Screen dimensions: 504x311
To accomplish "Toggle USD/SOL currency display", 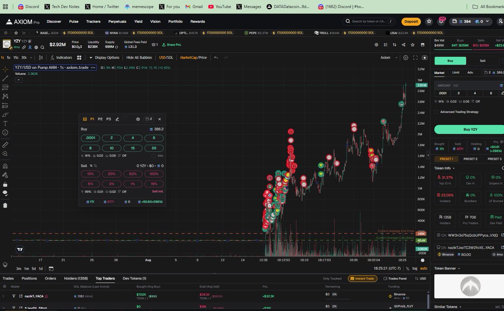I will [x=166, y=57].
